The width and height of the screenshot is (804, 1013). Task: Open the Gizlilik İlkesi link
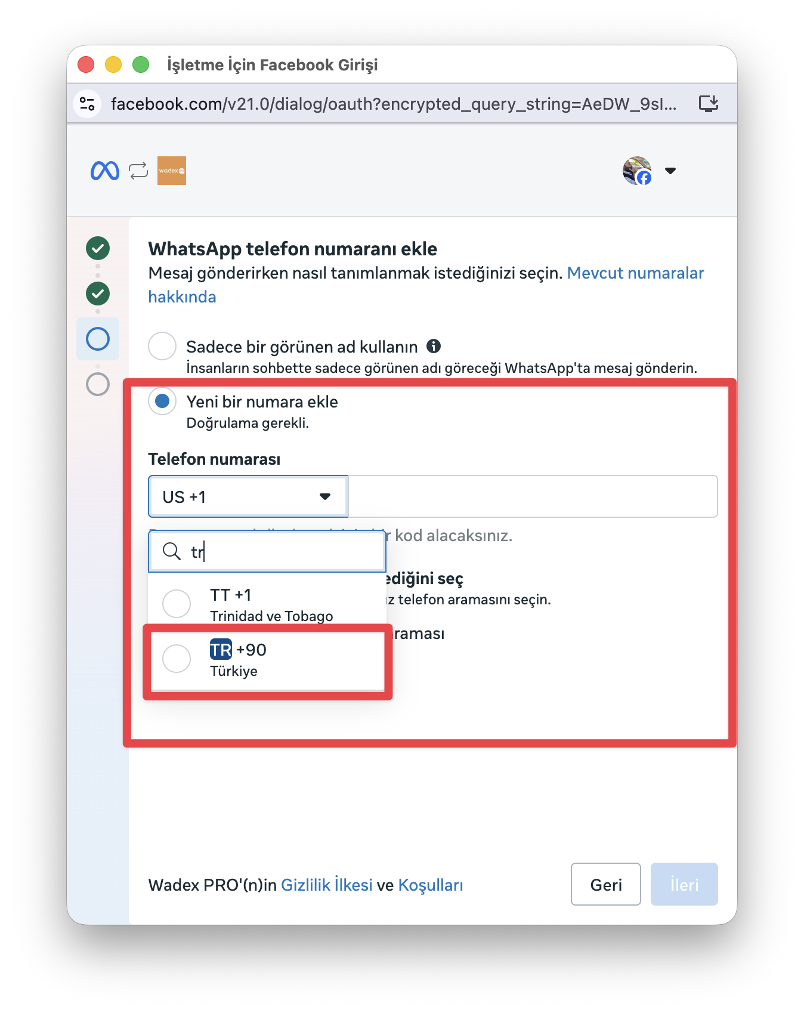[326, 885]
